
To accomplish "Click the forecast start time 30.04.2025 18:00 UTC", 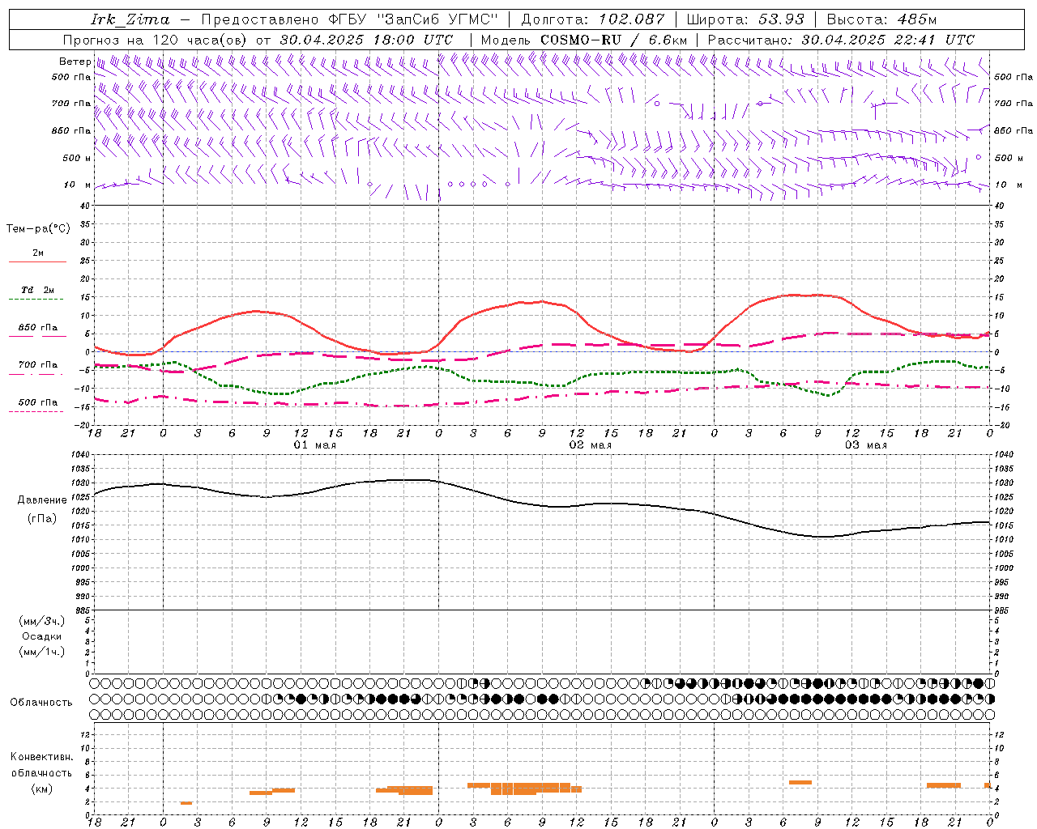I will pyautogui.click(x=366, y=40).
